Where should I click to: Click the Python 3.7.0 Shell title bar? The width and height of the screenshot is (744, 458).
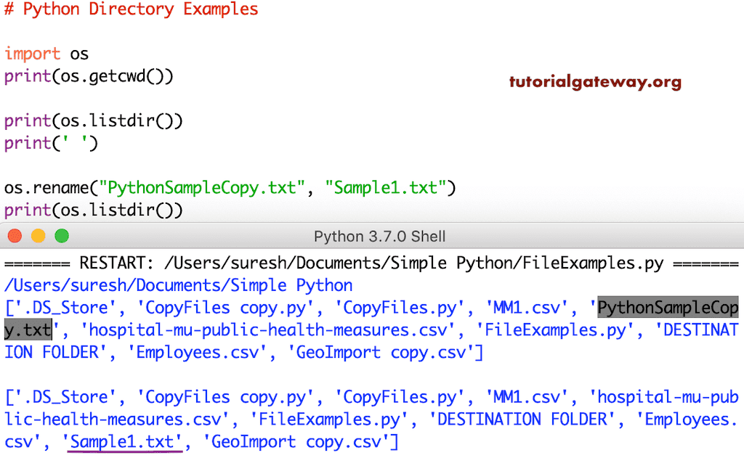372,236
